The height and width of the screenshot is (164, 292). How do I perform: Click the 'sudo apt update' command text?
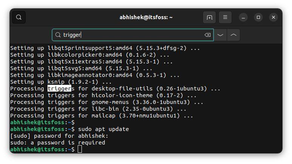(103, 129)
